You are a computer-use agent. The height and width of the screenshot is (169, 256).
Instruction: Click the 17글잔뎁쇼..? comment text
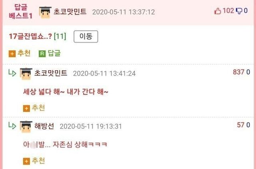tap(30, 36)
